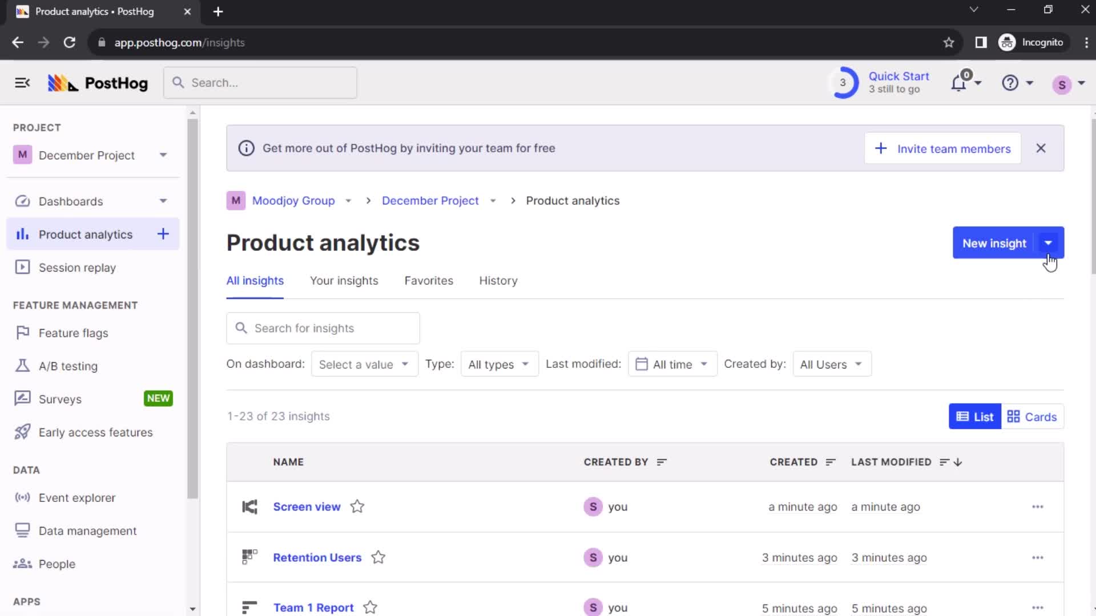The image size is (1096, 616).
Task: Open People in the sidebar
Action: click(x=92, y=564)
